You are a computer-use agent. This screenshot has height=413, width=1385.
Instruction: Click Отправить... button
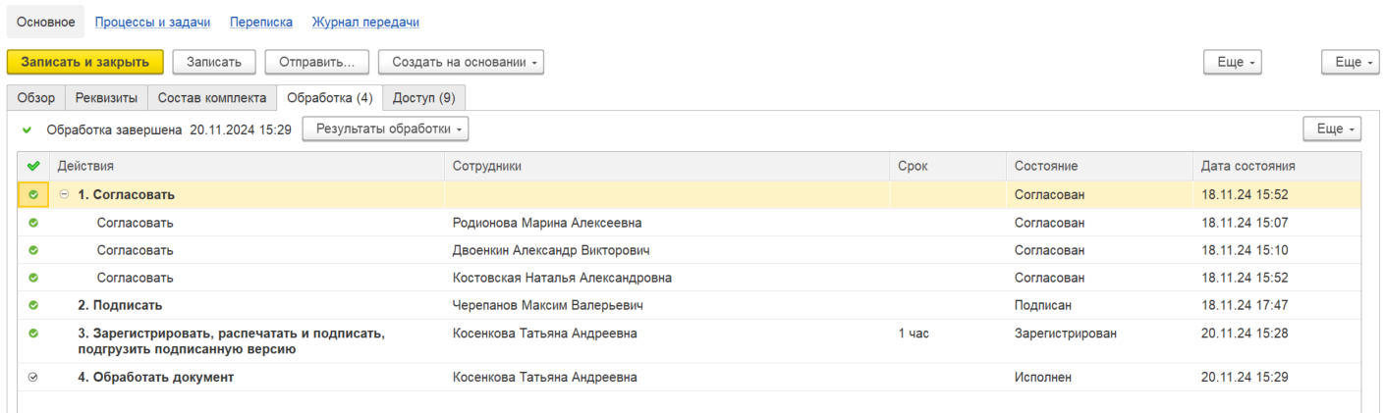pyautogui.click(x=316, y=62)
